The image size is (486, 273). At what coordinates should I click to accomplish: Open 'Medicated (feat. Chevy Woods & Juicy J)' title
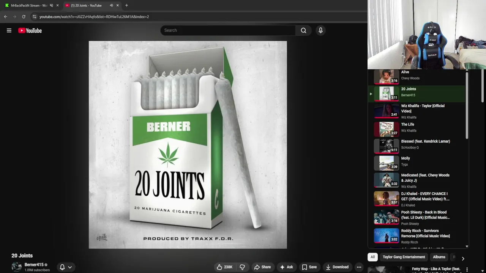click(425, 178)
